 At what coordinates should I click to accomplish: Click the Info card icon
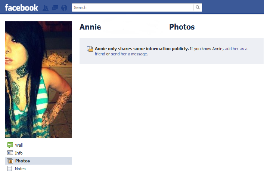(10, 153)
